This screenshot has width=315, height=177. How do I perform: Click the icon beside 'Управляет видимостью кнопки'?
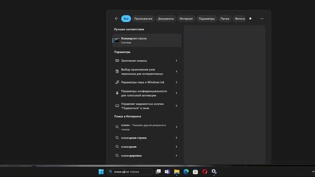tap(117, 106)
